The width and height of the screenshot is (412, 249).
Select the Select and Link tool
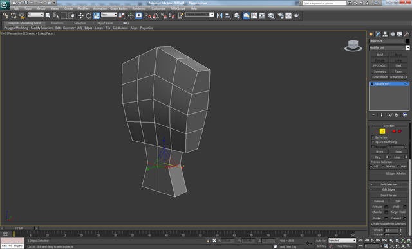6,15
